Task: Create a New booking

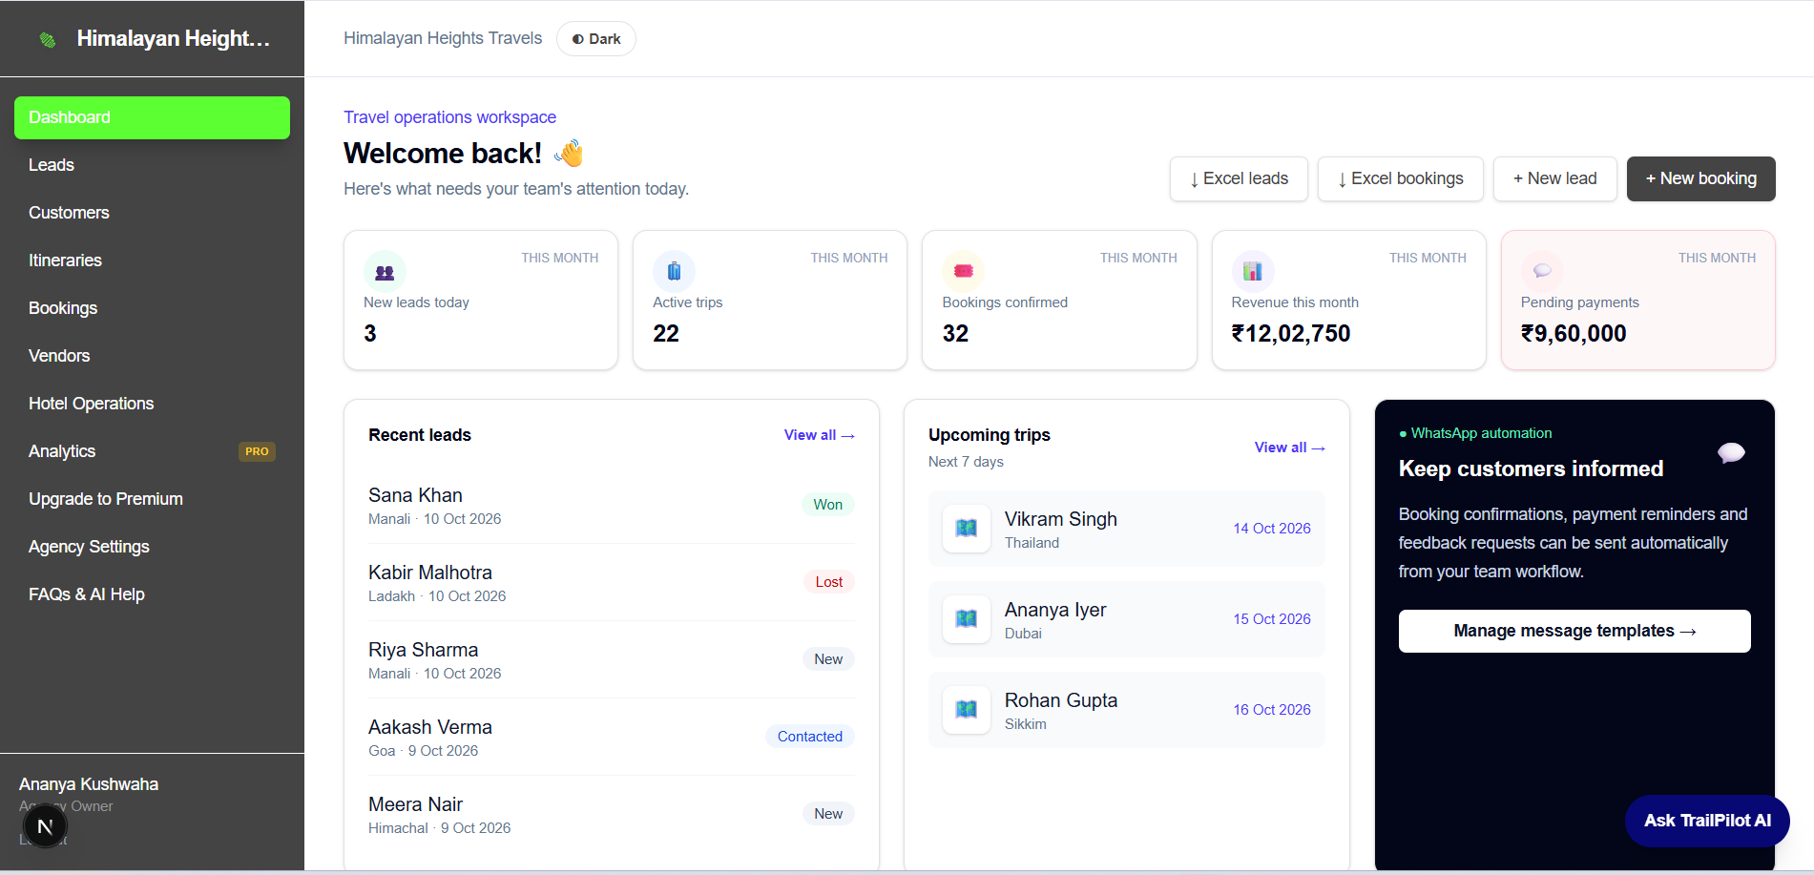Action: [1700, 178]
